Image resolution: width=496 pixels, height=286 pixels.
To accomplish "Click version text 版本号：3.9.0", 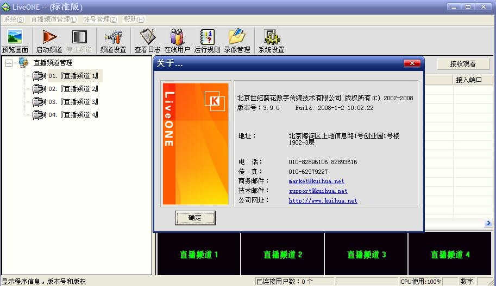I will (x=258, y=108).
